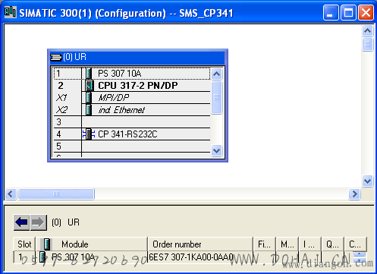Click the forward gray arrow button
This screenshot has height=274, width=377.
(x=38, y=222)
